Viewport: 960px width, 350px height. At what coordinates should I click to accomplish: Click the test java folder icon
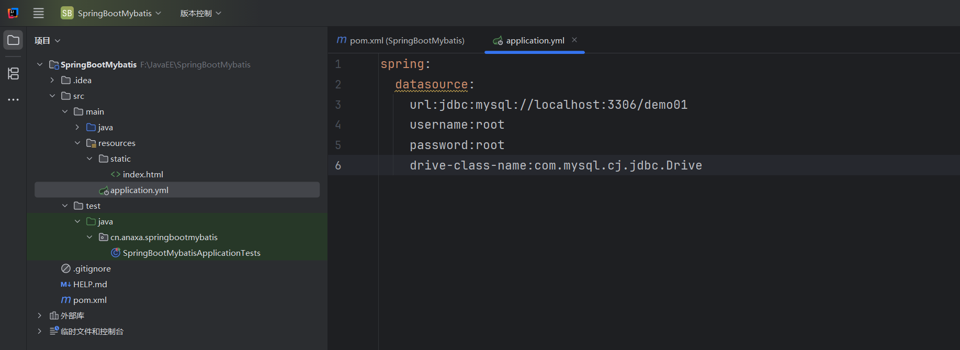[91, 221]
